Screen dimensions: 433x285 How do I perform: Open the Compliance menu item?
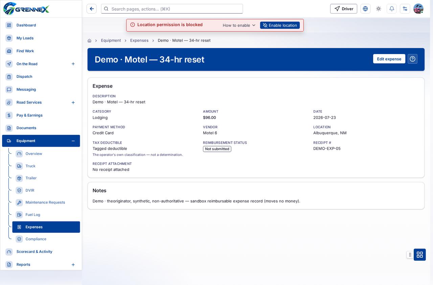pyautogui.click(x=46, y=239)
